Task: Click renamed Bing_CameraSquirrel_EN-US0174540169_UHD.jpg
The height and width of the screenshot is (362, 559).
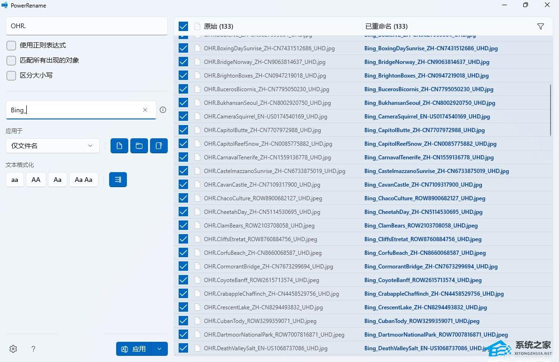Action: coord(427,116)
